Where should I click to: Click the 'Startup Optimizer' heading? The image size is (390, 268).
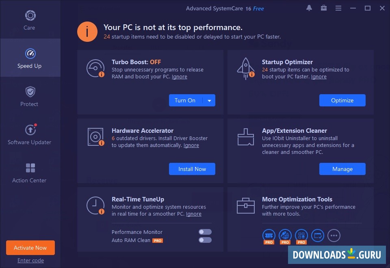point(287,62)
